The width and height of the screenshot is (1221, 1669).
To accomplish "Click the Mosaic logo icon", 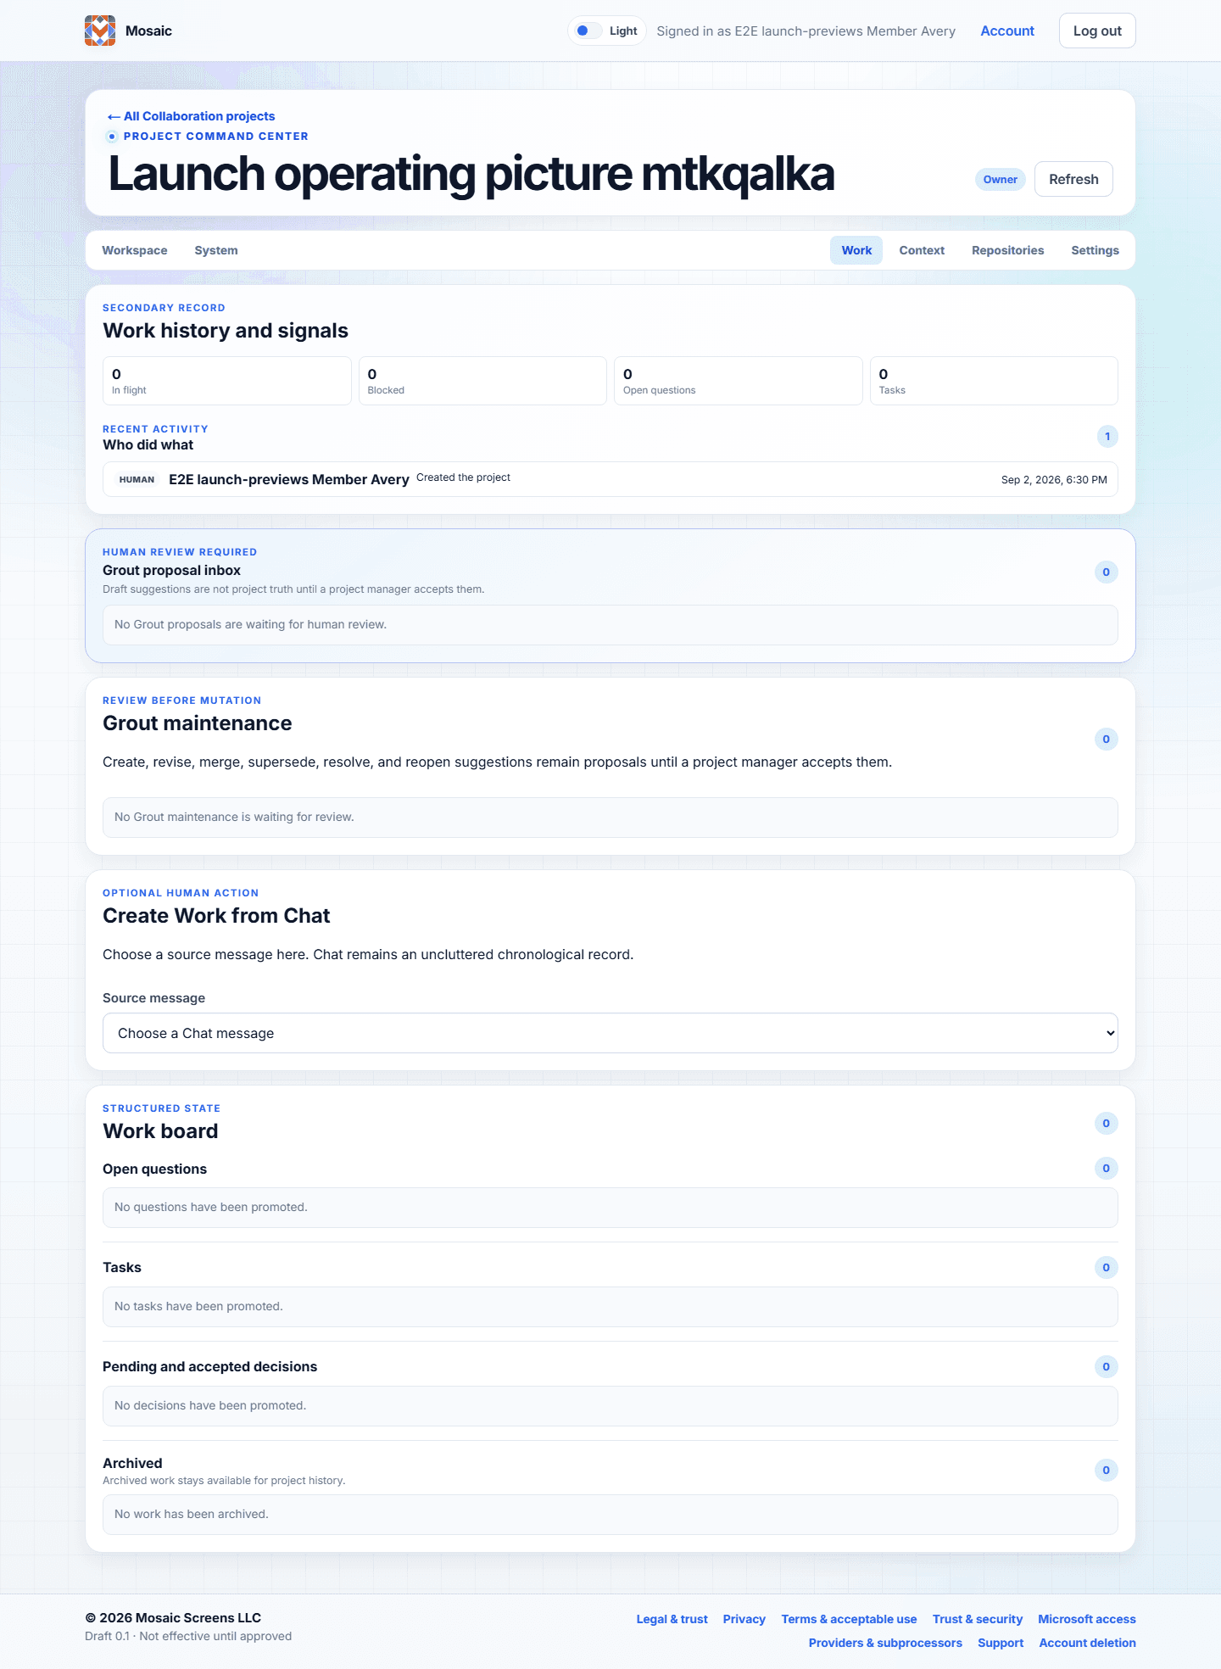I will pyautogui.click(x=100, y=31).
